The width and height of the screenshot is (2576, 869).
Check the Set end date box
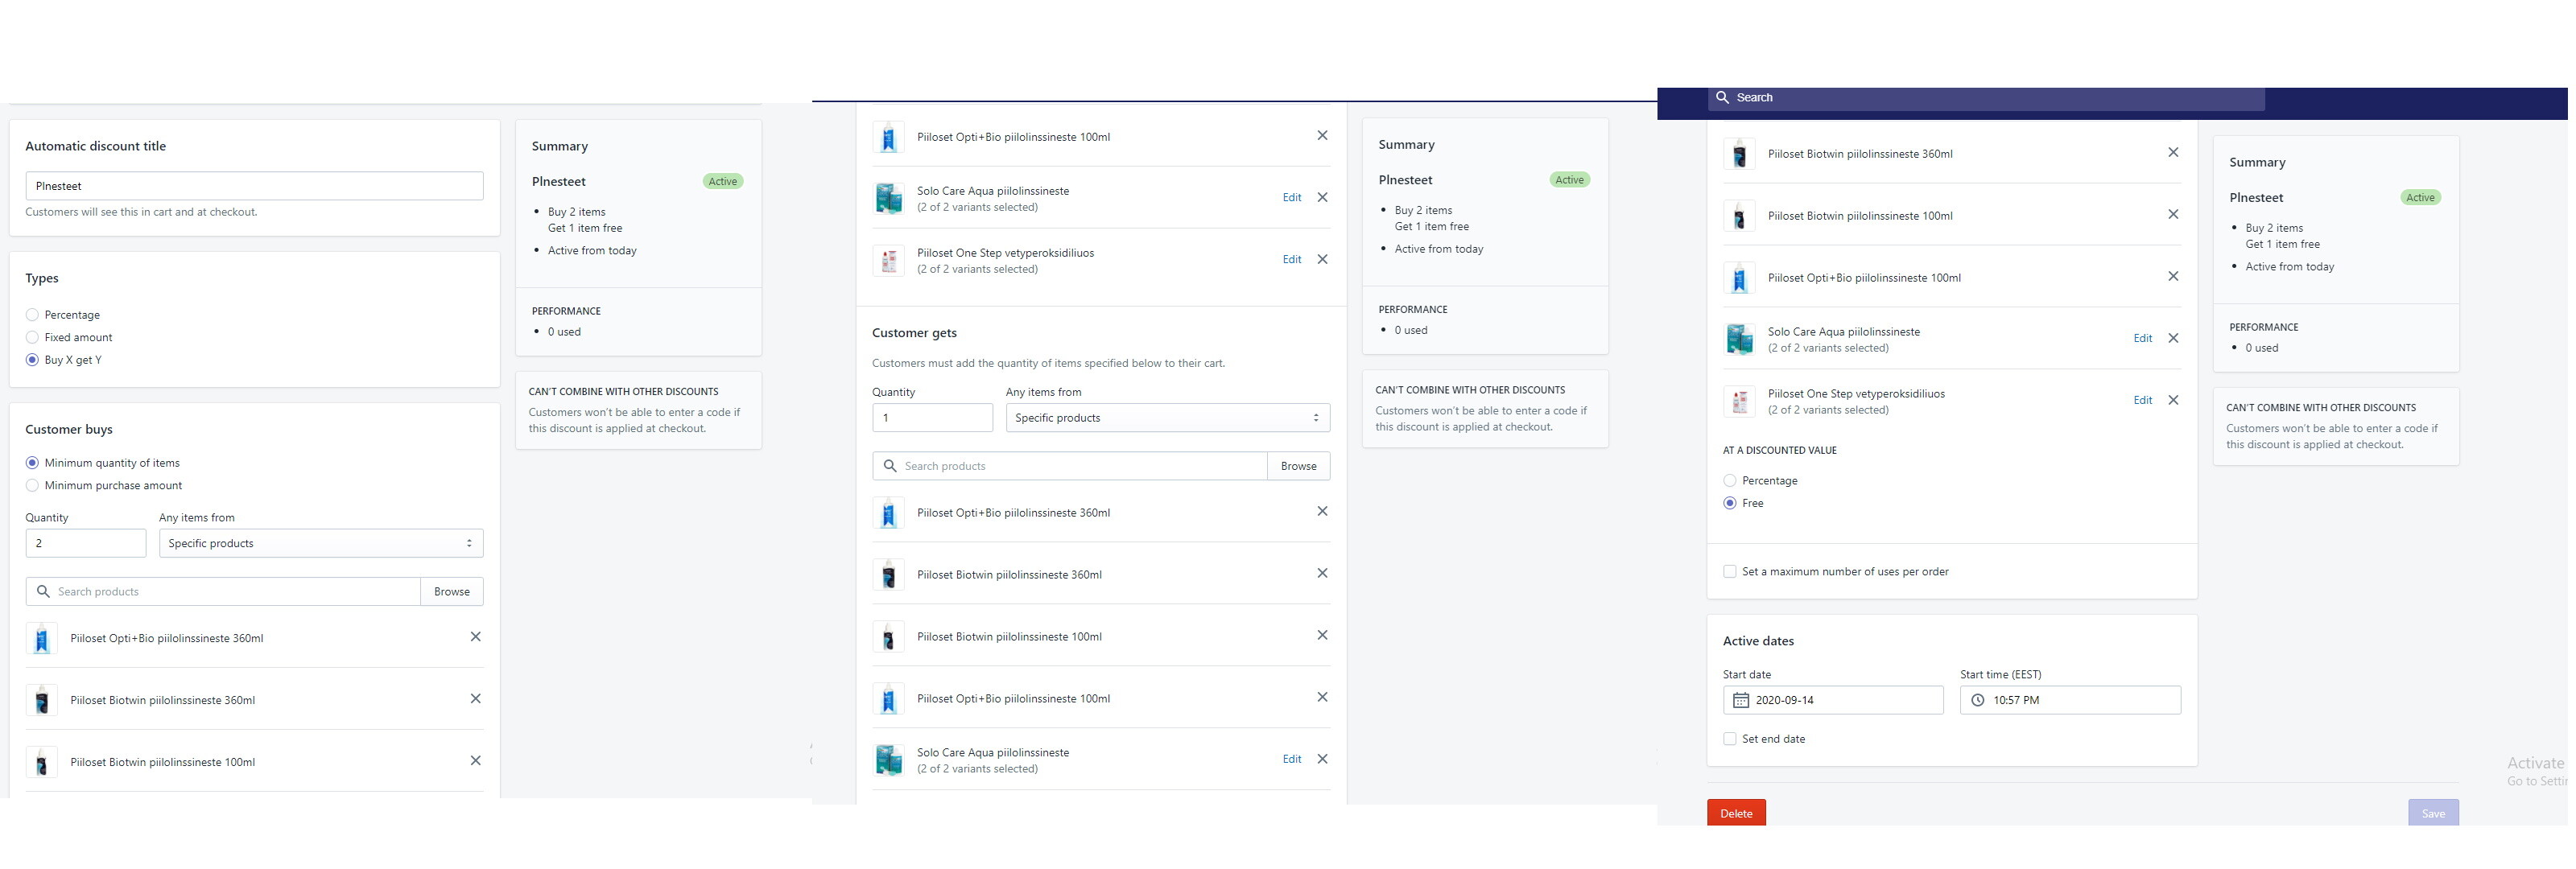coord(1729,739)
